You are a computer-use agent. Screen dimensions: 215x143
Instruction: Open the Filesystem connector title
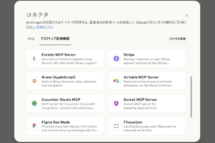tap(133, 122)
